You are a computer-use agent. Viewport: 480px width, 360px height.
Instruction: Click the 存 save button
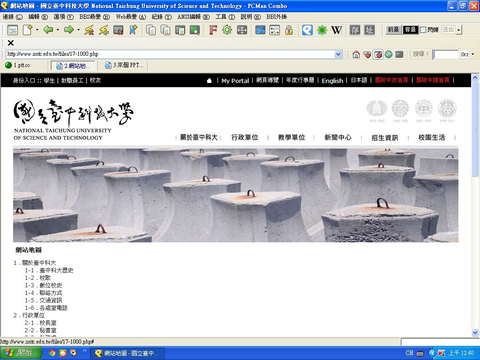click(355, 30)
